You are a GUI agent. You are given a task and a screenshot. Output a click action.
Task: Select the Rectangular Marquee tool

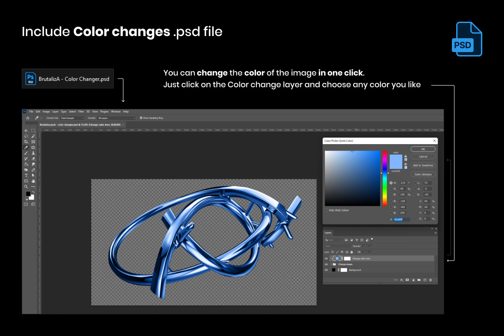click(x=33, y=131)
